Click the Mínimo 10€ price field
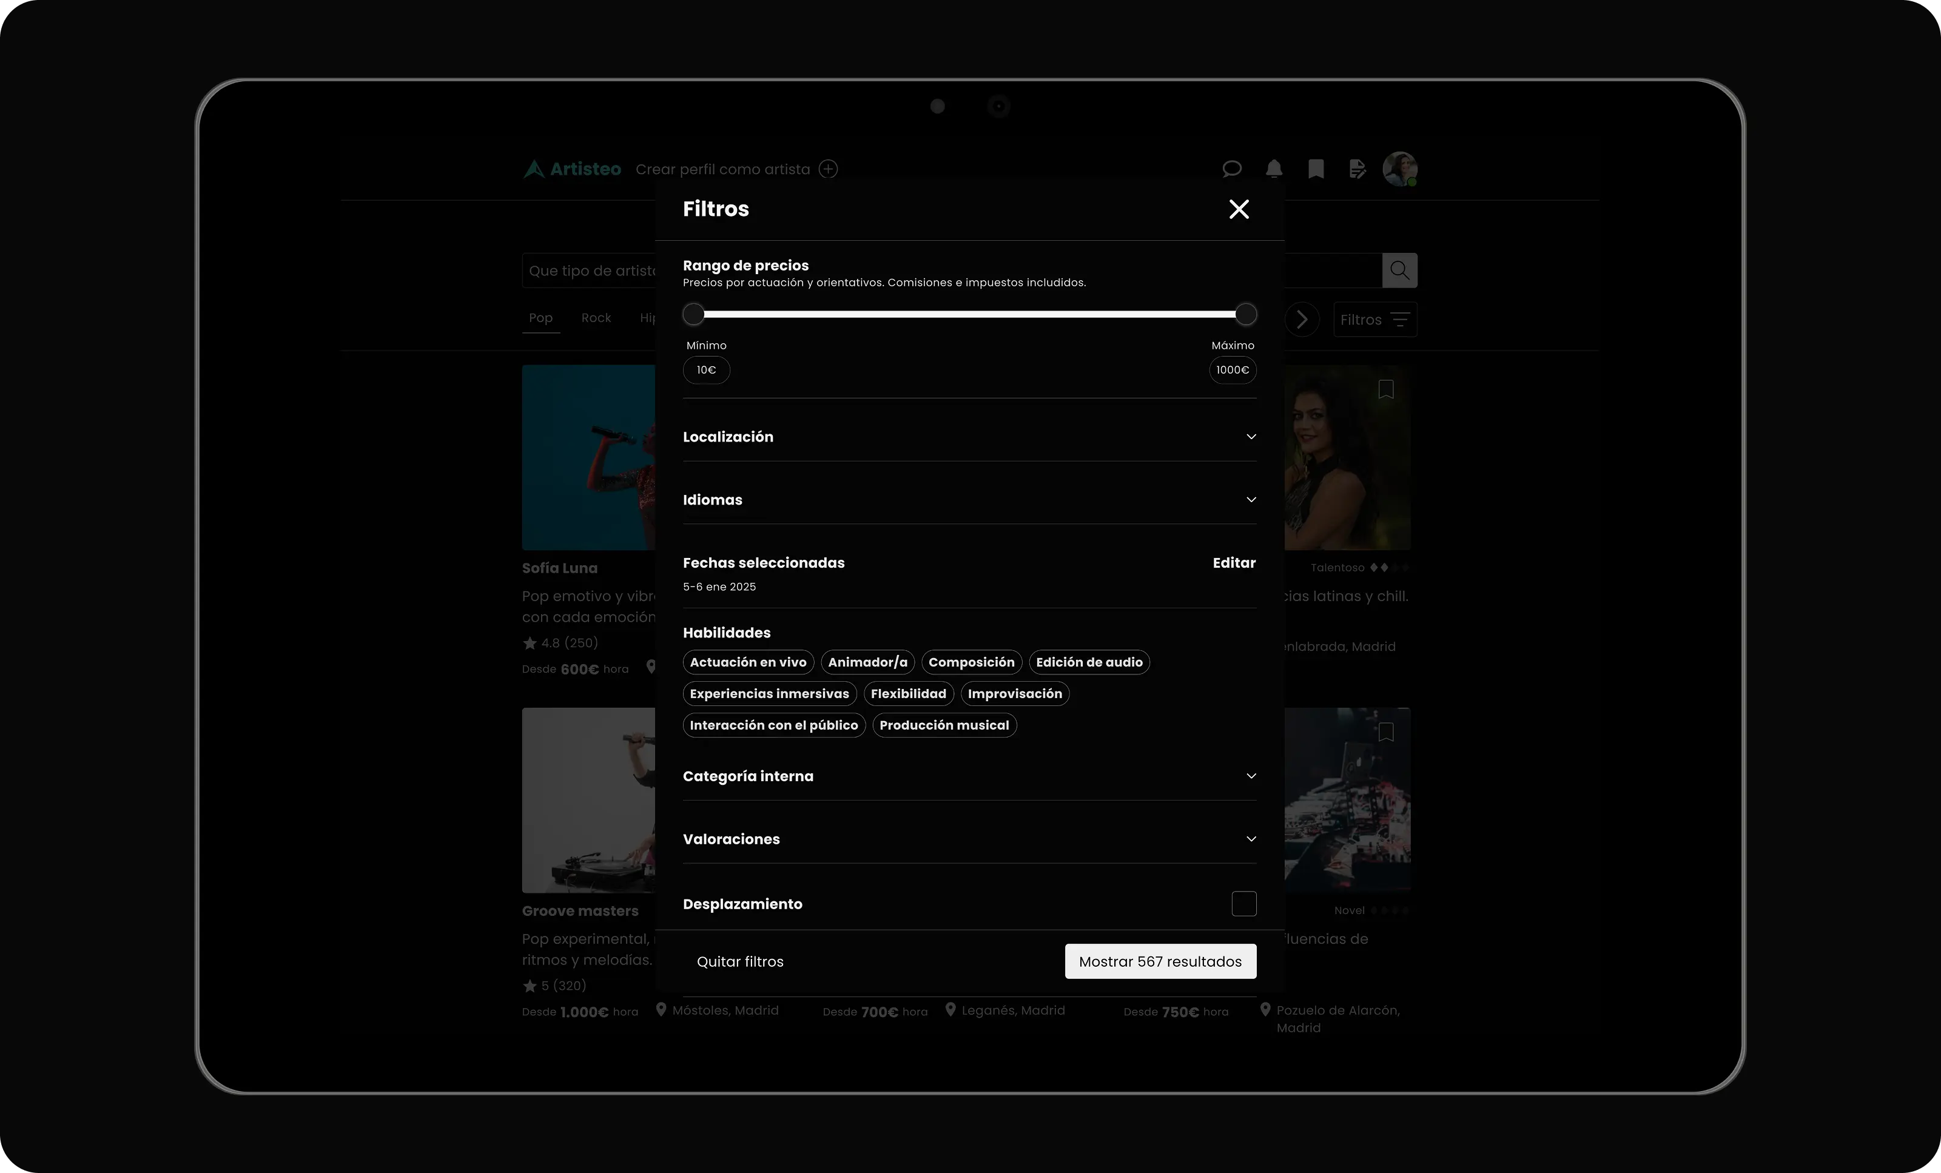This screenshot has height=1173, width=1941. pos(706,369)
